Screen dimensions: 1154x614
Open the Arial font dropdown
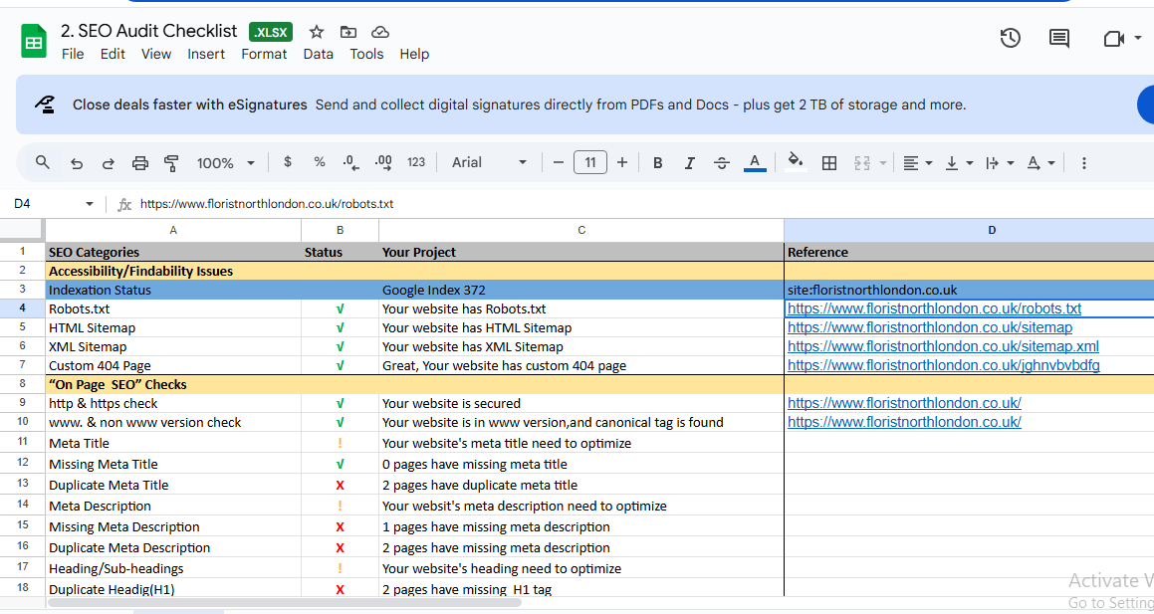[x=490, y=162]
